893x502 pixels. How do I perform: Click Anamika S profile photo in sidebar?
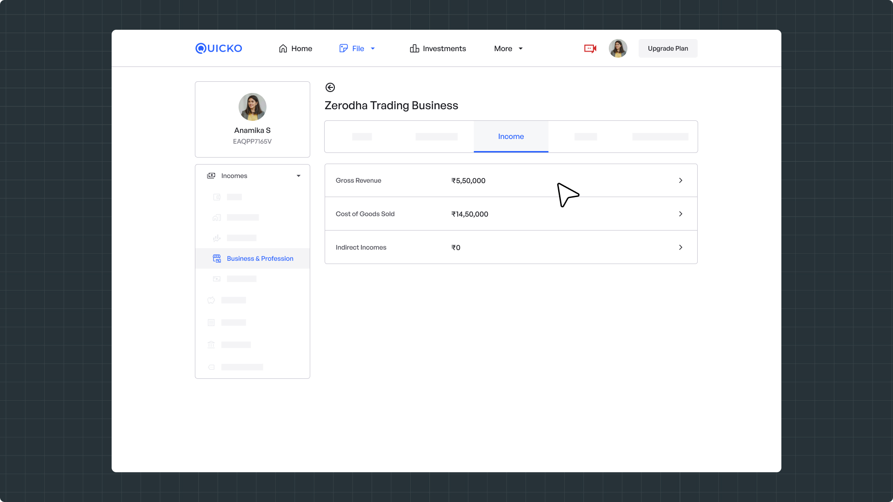(x=253, y=107)
